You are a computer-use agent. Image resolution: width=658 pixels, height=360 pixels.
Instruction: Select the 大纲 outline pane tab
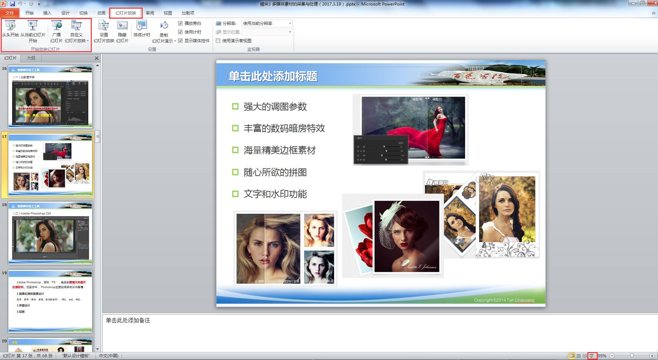click(x=31, y=58)
